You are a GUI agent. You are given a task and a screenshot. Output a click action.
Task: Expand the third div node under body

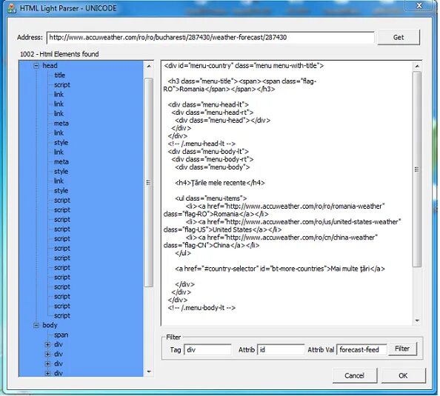pos(47,363)
